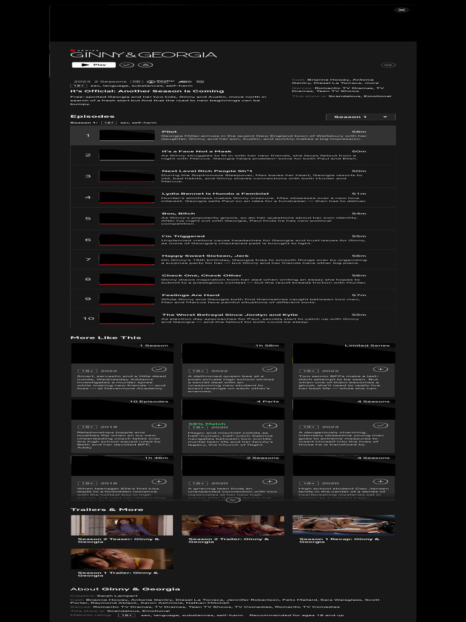This screenshot has height=622, width=466.
Task: Open episode 10 thumbnail
Action: click(x=127, y=318)
